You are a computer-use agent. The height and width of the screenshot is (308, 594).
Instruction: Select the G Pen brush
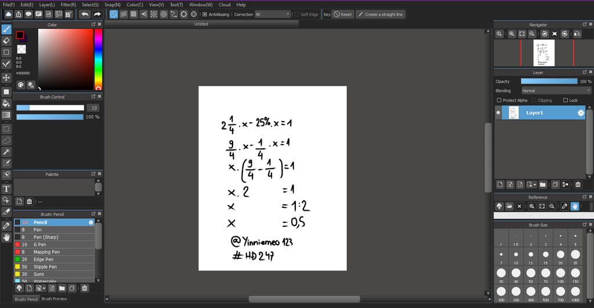[x=54, y=244]
